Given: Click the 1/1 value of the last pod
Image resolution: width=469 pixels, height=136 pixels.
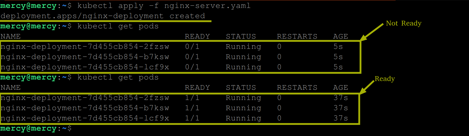Looking at the screenshot, I should [x=192, y=118].
